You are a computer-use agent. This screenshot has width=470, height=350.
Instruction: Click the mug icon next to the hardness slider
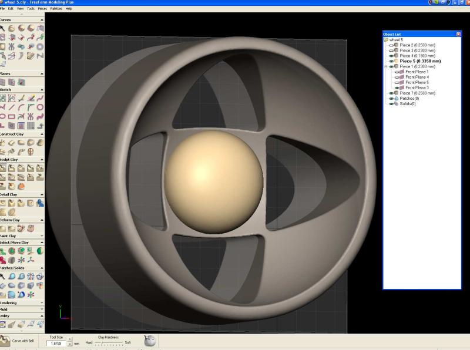tap(149, 341)
